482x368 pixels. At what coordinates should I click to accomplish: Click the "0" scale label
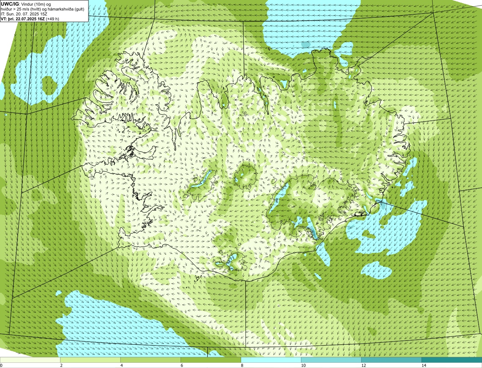[1, 365]
